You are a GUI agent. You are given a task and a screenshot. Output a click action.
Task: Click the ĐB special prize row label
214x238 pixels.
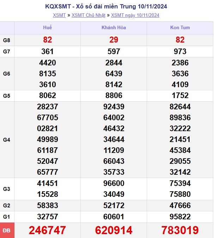tap(7, 230)
